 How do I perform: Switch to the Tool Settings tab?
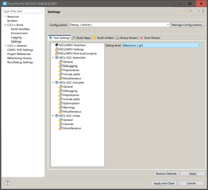[59, 38]
